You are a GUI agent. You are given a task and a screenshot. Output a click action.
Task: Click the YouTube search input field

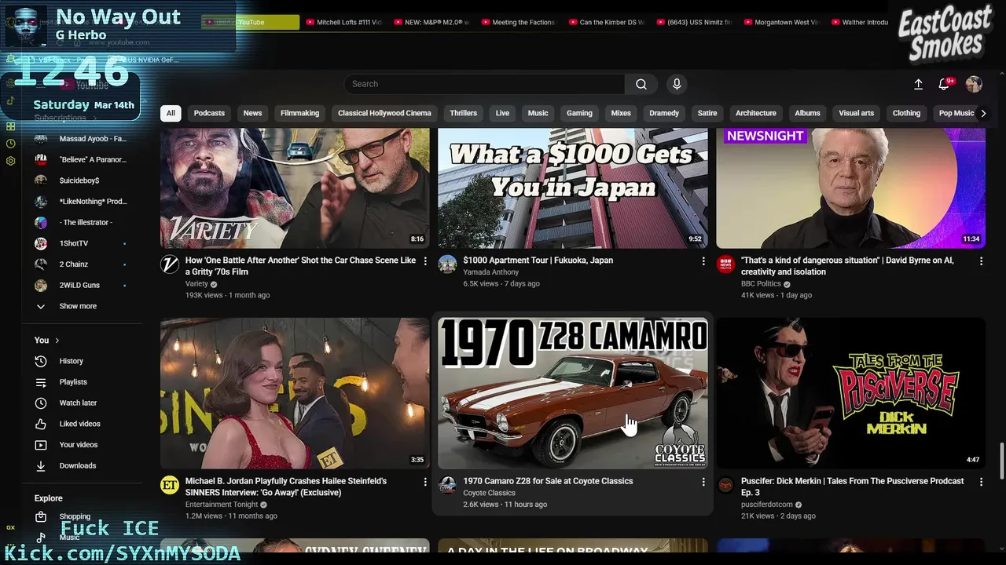click(484, 84)
